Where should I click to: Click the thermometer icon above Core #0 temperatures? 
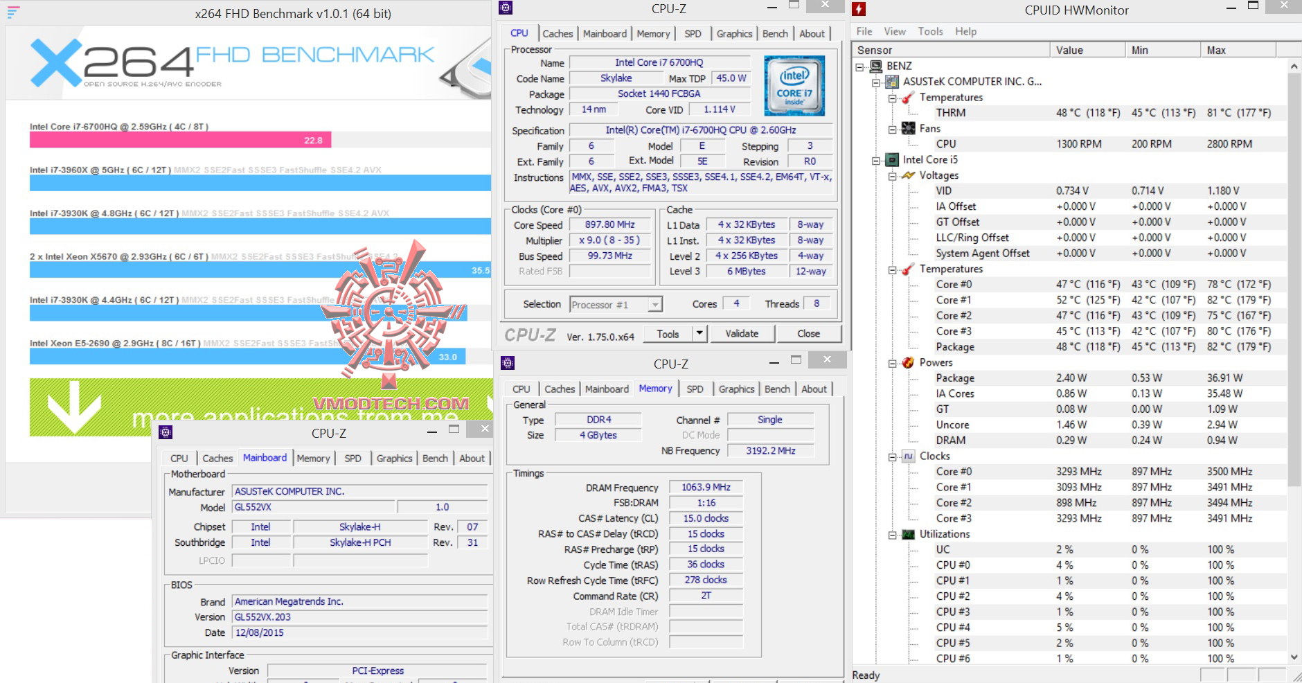pyautogui.click(x=908, y=269)
